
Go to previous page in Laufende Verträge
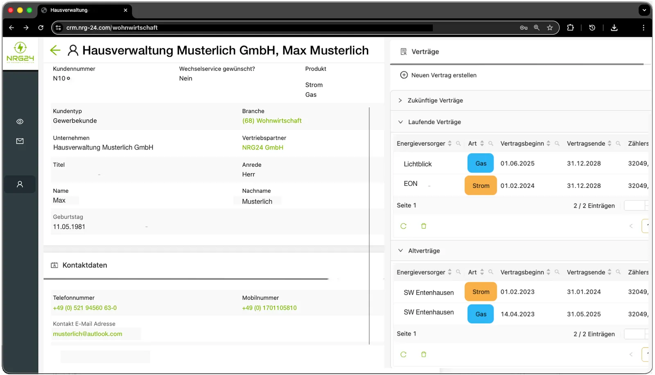(x=631, y=226)
